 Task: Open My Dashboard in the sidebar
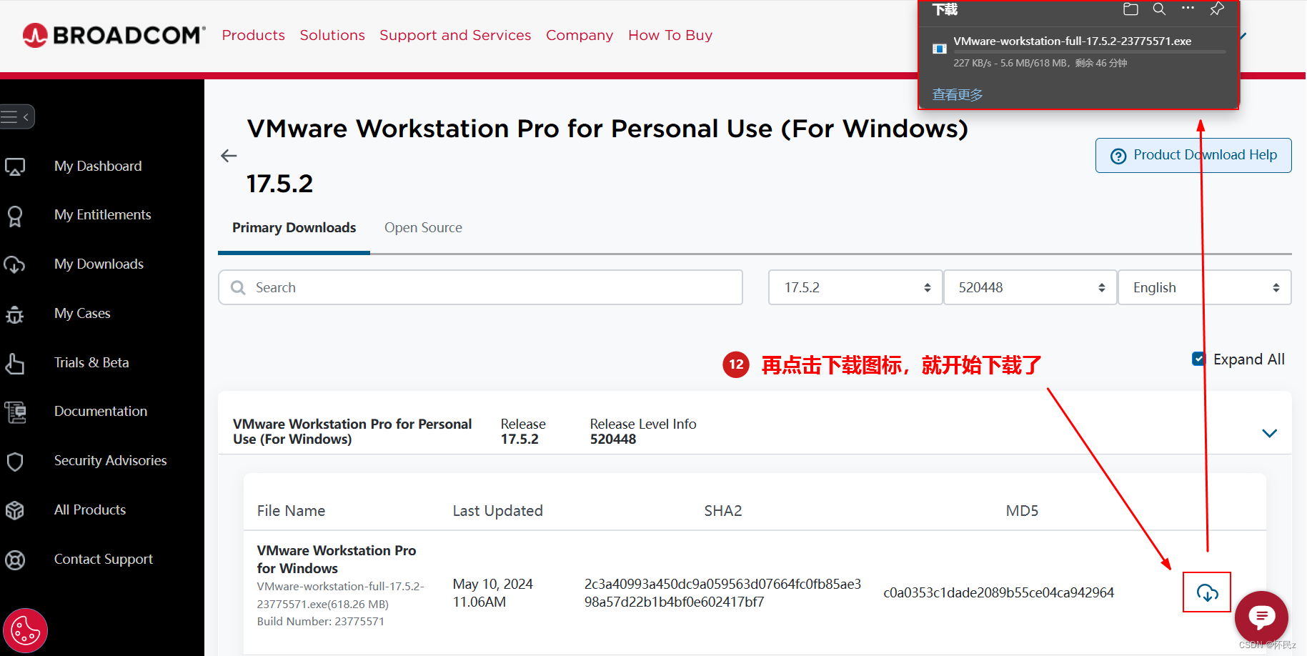[98, 166]
